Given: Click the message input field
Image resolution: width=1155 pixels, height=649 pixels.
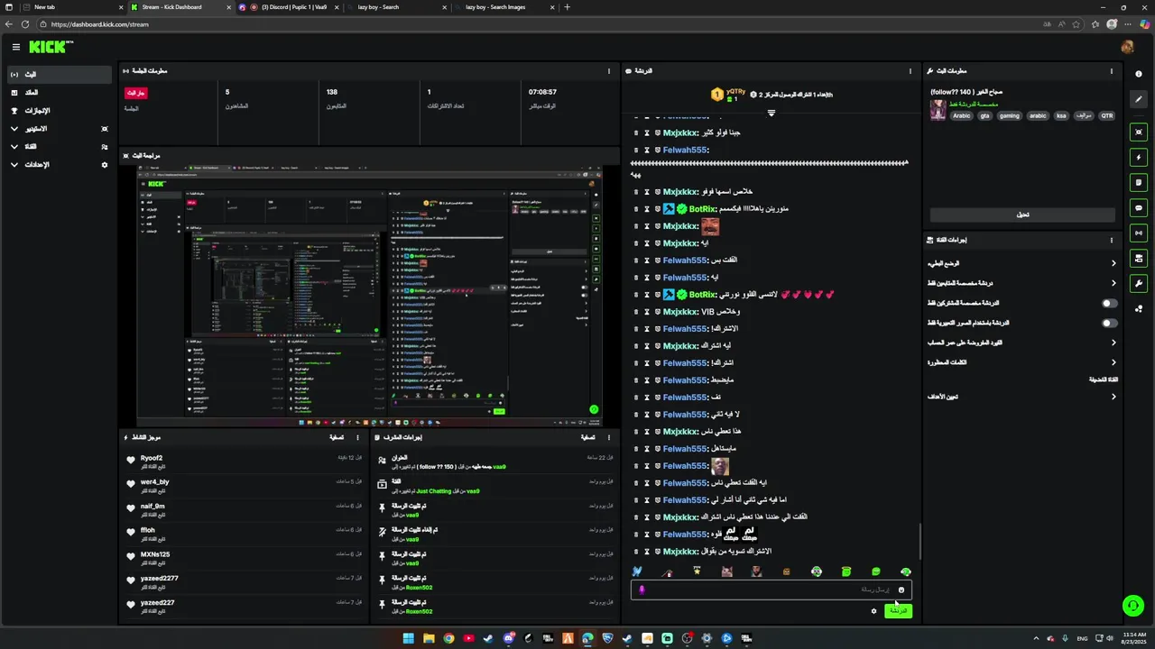Looking at the screenshot, I should (x=771, y=590).
